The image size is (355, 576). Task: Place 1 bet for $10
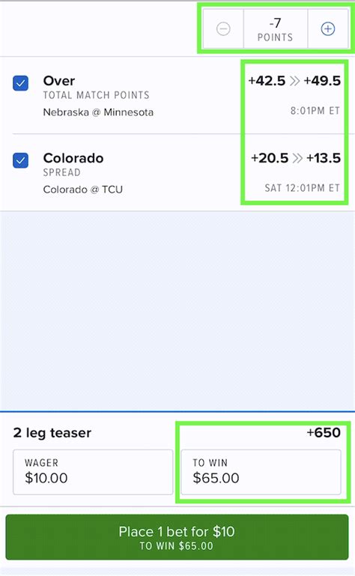click(177, 537)
